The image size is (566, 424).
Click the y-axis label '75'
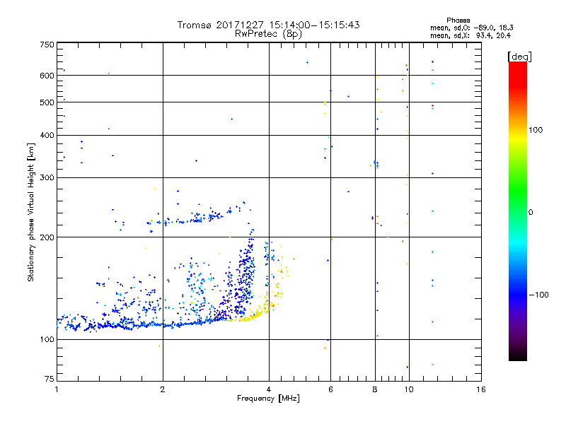[50, 379]
